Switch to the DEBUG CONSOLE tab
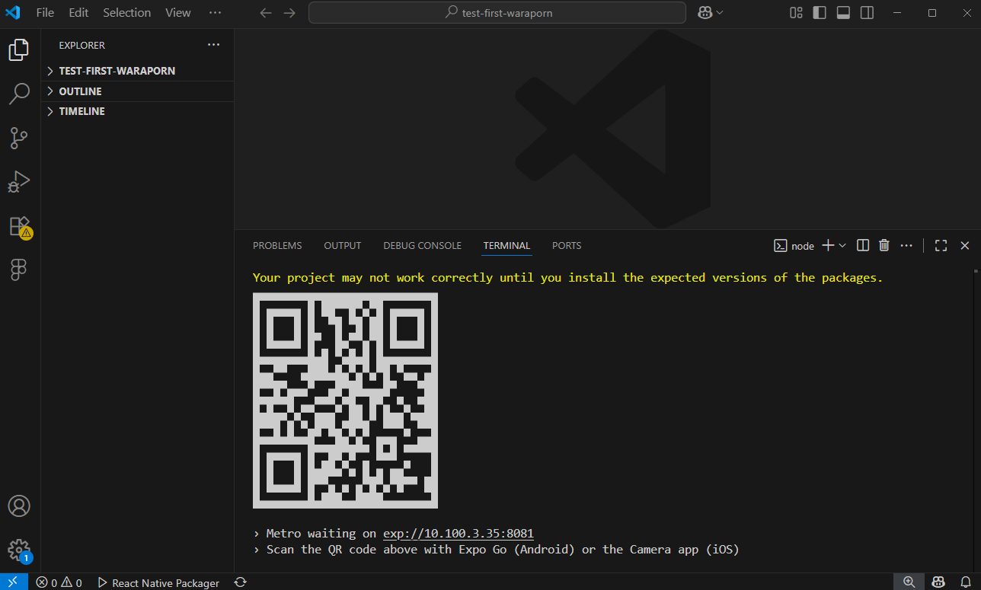Screen dimensions: 981x590 click(x=422, y=245)
